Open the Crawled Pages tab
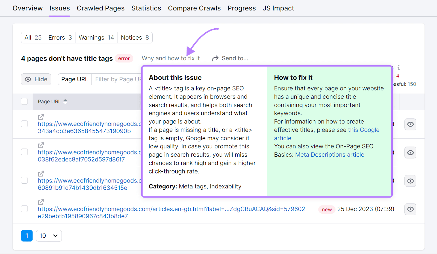The width and height of the screenshot is (437, 254). [101, 8]
